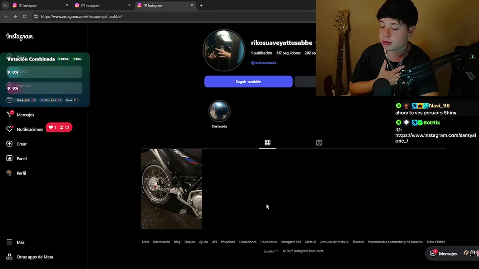Screen dimensions: 479x269
Task: Click the browser back arrow
Action: pyautogui.click(x=6, y=16)
